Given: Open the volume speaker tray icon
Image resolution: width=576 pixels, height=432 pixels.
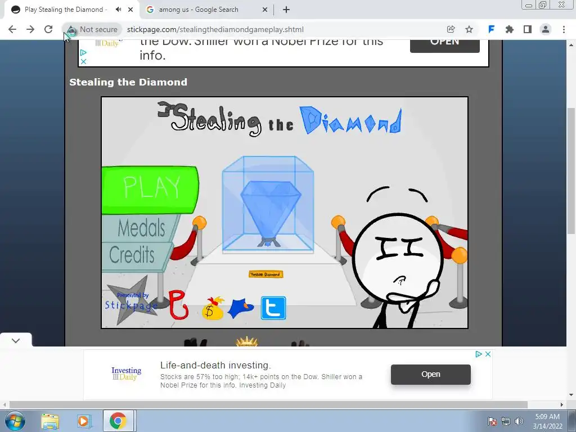Looking at the screenshot, I should click(x=519, y=421).
